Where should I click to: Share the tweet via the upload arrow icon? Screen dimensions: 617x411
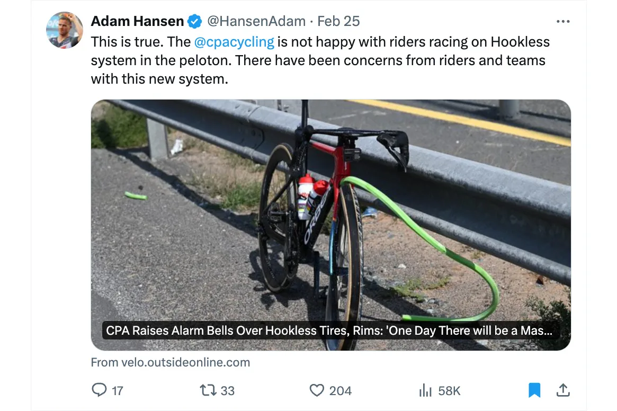click(563, 390)
